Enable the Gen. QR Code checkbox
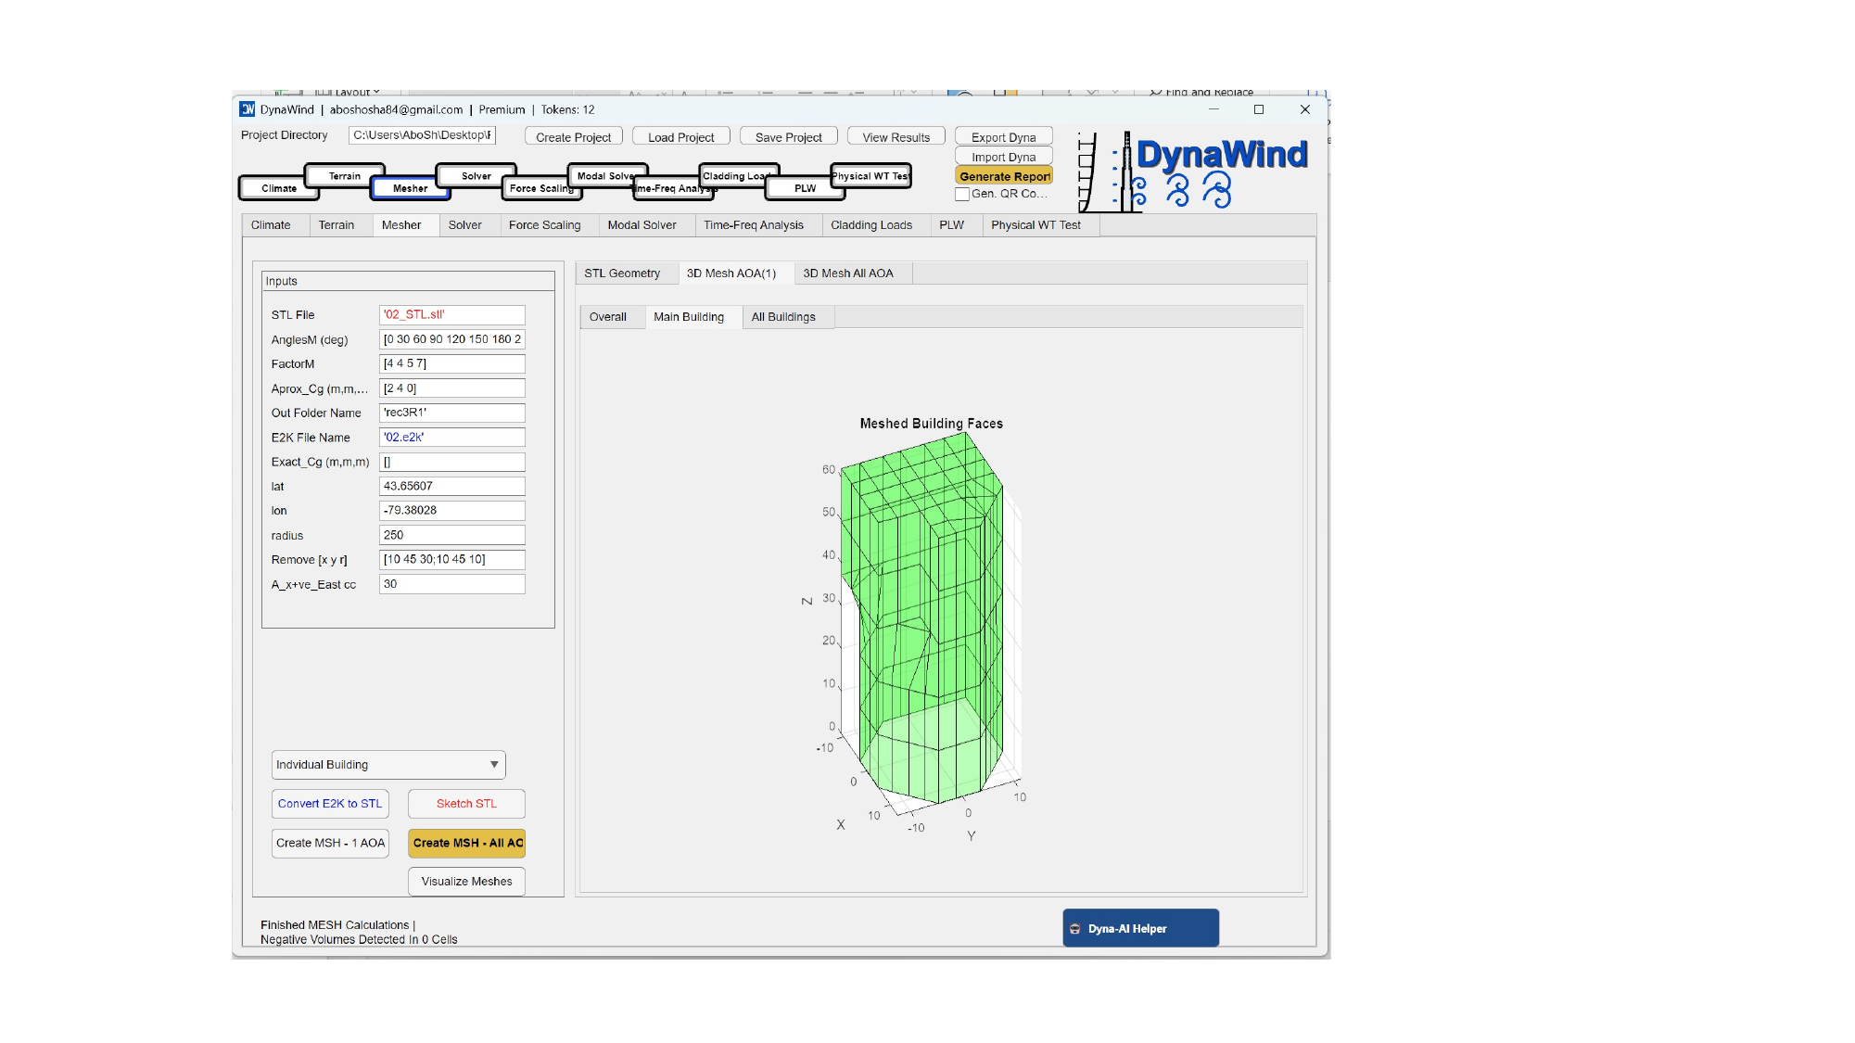Screen dimensions: 1855x1043 click(962, 194)
